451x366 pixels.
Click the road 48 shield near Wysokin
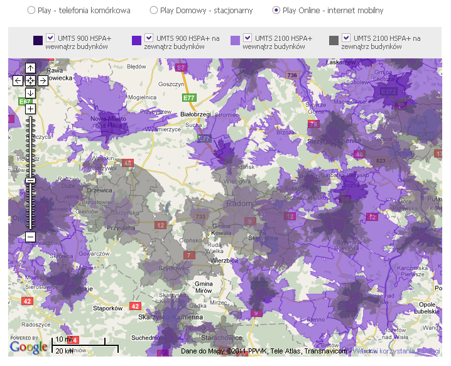(128, 163)
